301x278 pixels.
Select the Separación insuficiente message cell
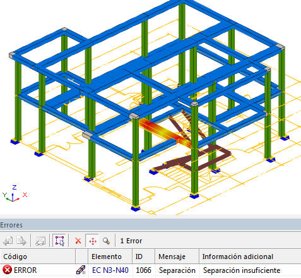[242, 270]
